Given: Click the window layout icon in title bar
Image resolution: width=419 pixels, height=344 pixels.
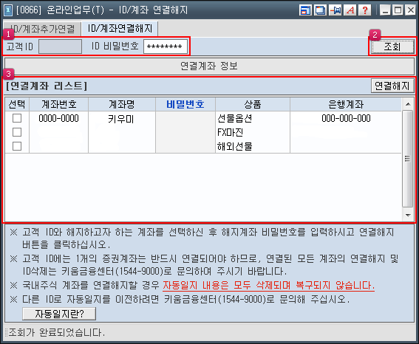Looking at the screenshot, I should (x=305, y=10).
